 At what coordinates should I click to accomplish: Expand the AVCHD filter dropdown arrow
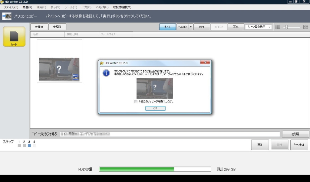[x=191, y=27]
